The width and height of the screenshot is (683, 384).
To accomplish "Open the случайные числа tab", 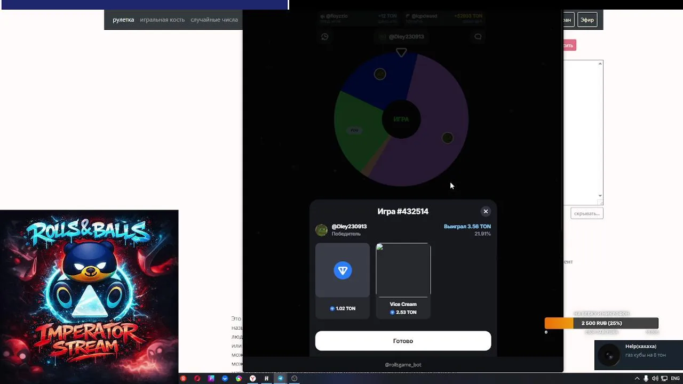I will (x=214, y=20).
